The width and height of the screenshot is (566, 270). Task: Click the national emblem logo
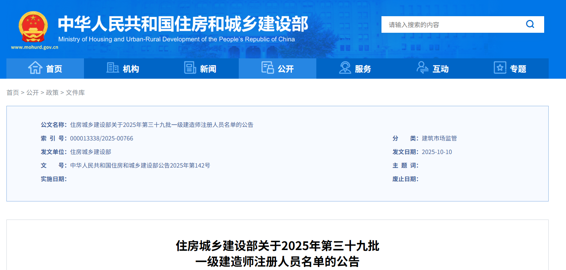(34, 27)
